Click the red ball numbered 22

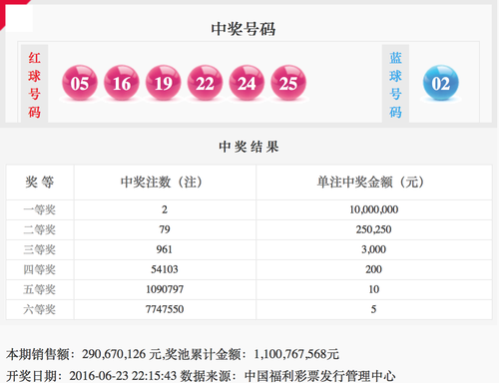click(x=205, y=83)
